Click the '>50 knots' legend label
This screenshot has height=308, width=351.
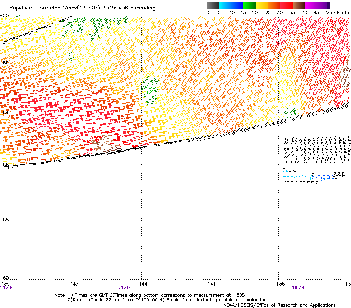(337, 13)
